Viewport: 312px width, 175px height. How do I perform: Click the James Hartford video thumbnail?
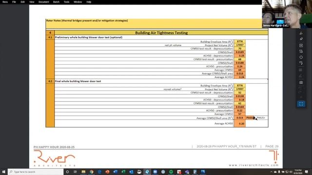coord(287,14)
